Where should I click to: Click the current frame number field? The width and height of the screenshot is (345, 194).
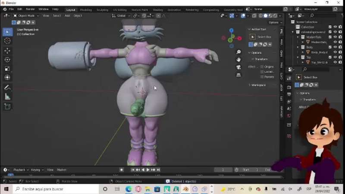223,170
